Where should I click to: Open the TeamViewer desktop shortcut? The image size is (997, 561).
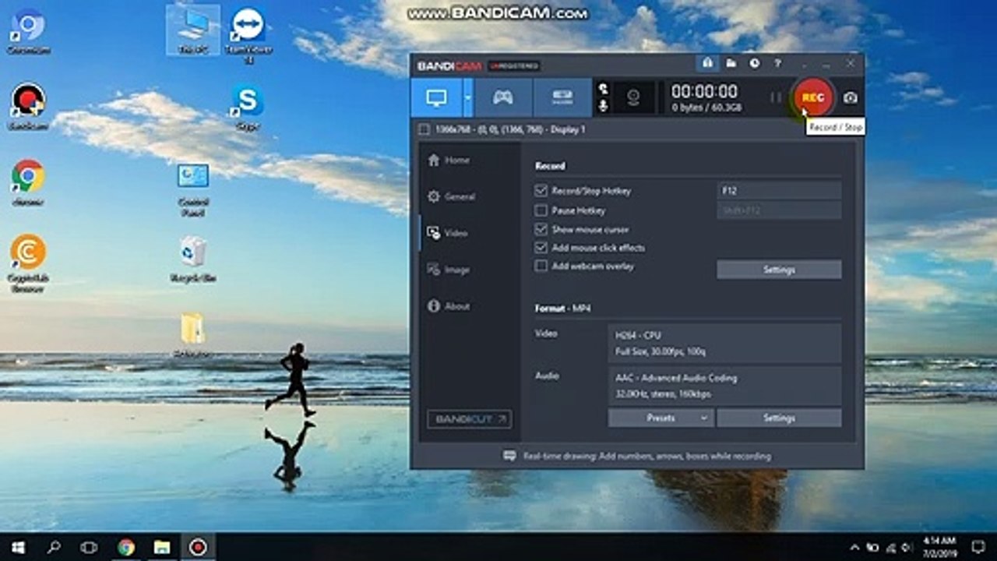248,36
